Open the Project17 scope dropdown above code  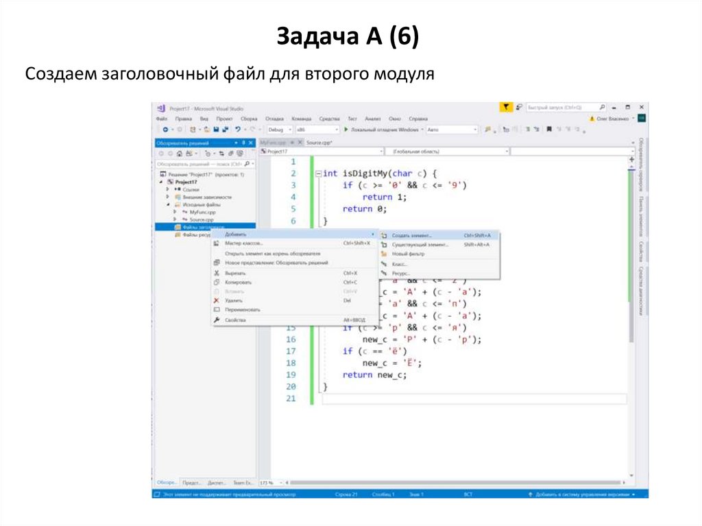point(322,152)
